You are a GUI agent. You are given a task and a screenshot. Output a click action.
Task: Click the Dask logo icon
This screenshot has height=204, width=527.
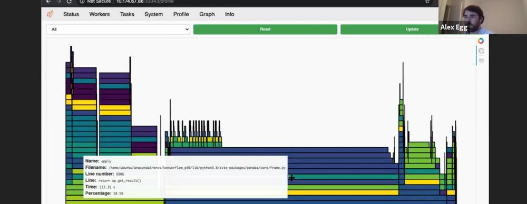(x=50, y=14)
